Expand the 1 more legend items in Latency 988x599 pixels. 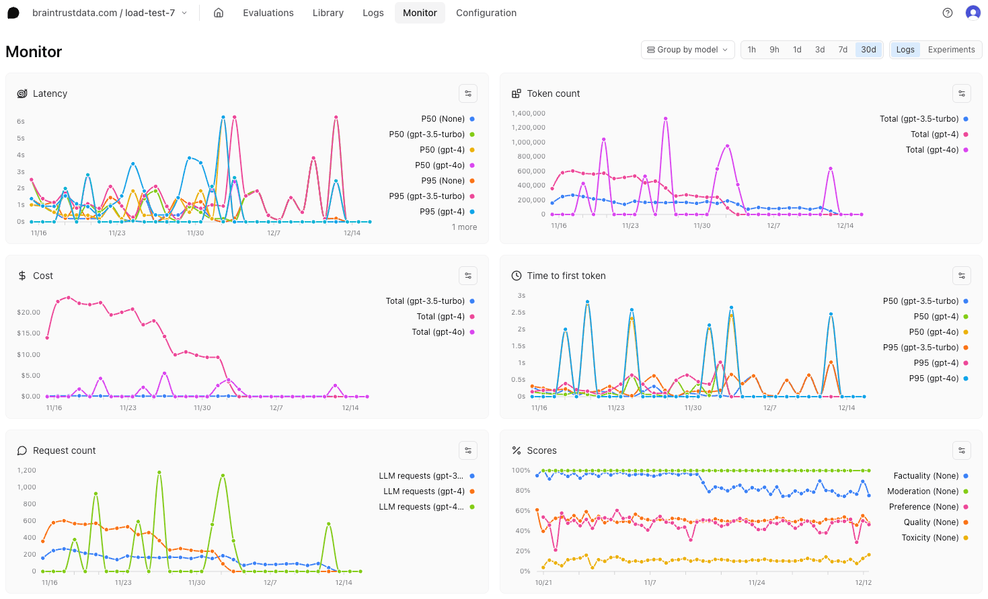[464, 227]
